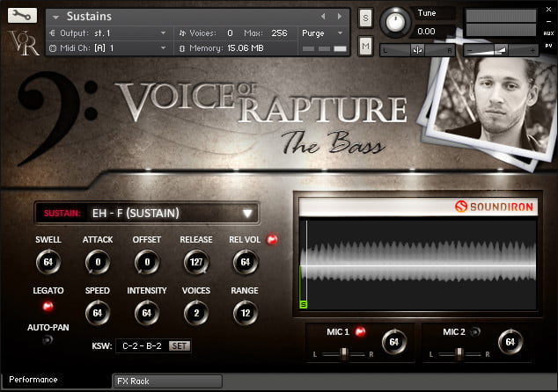Adjust the Tune knob
The image size is (558, 392).
[x=395, y=22]
